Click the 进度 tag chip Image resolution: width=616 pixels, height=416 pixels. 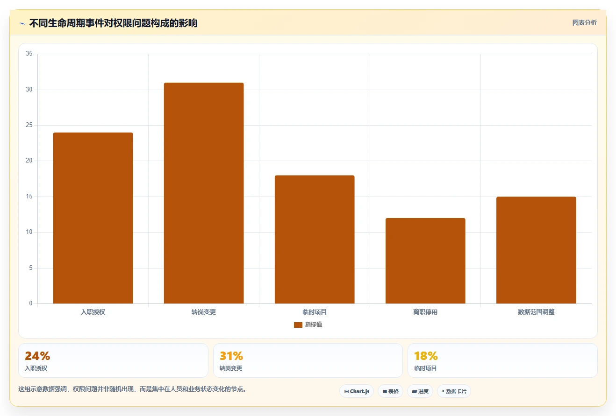click(420, 391)
